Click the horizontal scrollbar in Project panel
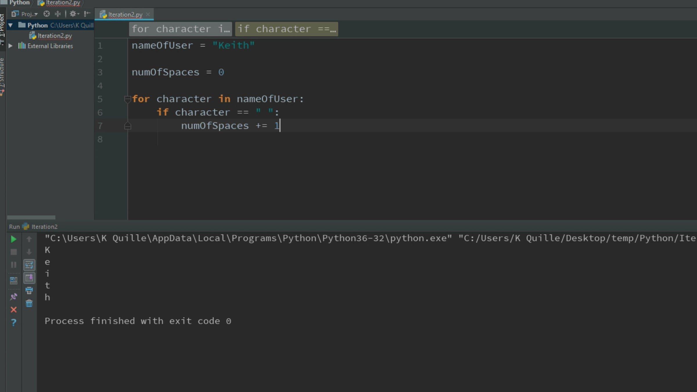 [31, 217]
